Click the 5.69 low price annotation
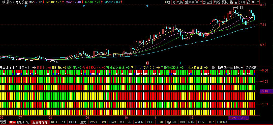 click(56, 62)
